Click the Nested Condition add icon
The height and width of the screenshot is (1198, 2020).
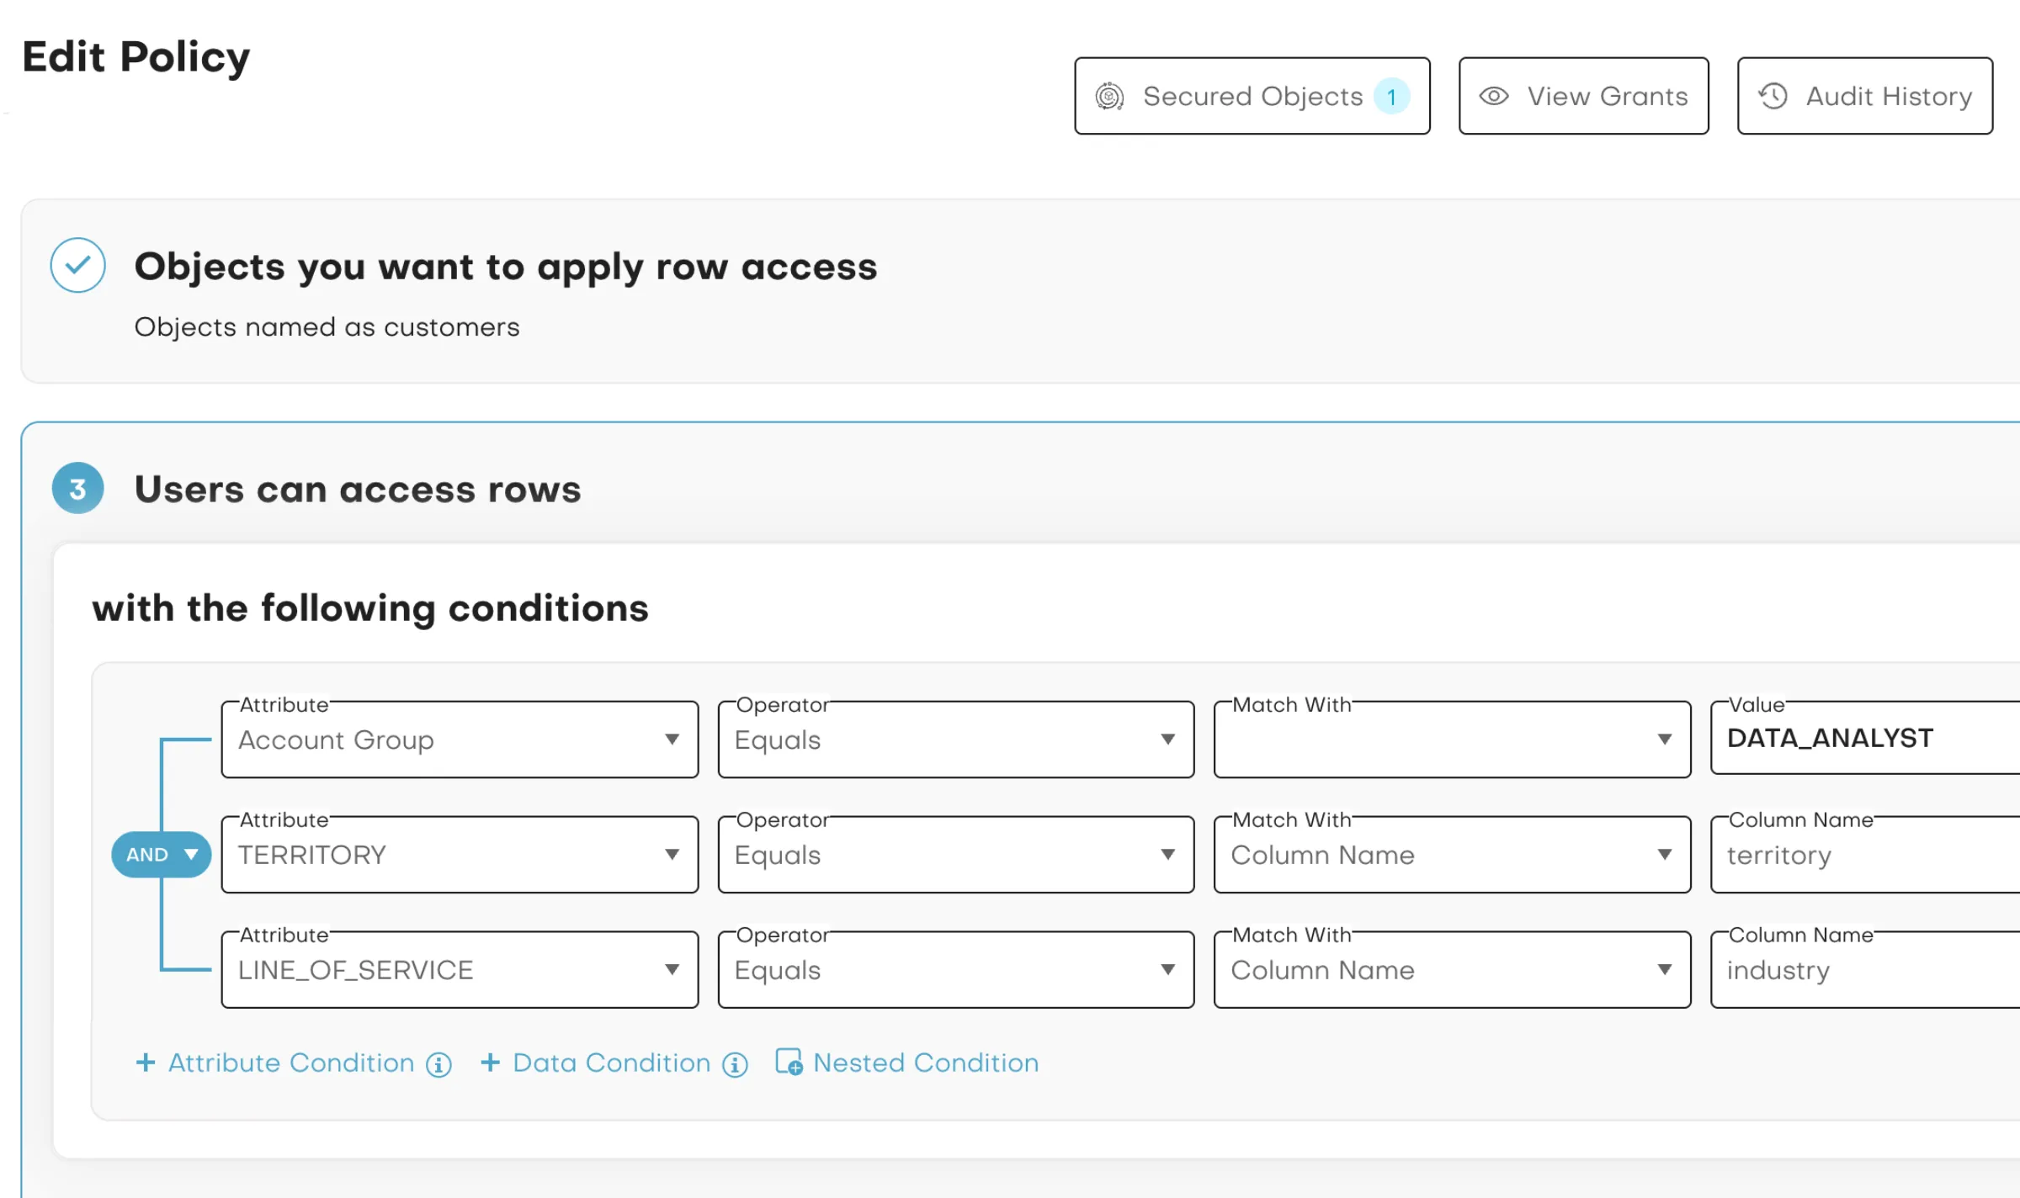point(789,1062)
